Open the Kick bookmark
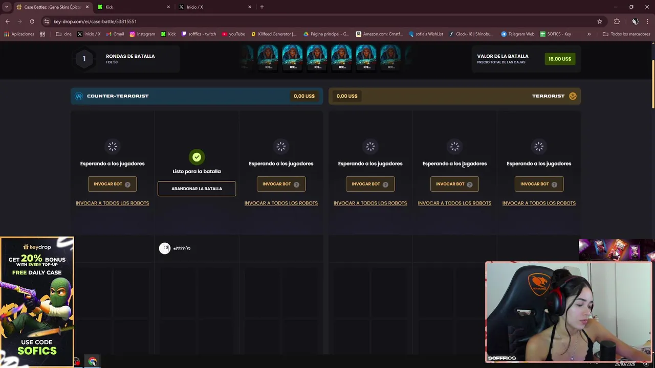Image resolution: width=655 pixels, height=368 pixels. click(168, 34)
